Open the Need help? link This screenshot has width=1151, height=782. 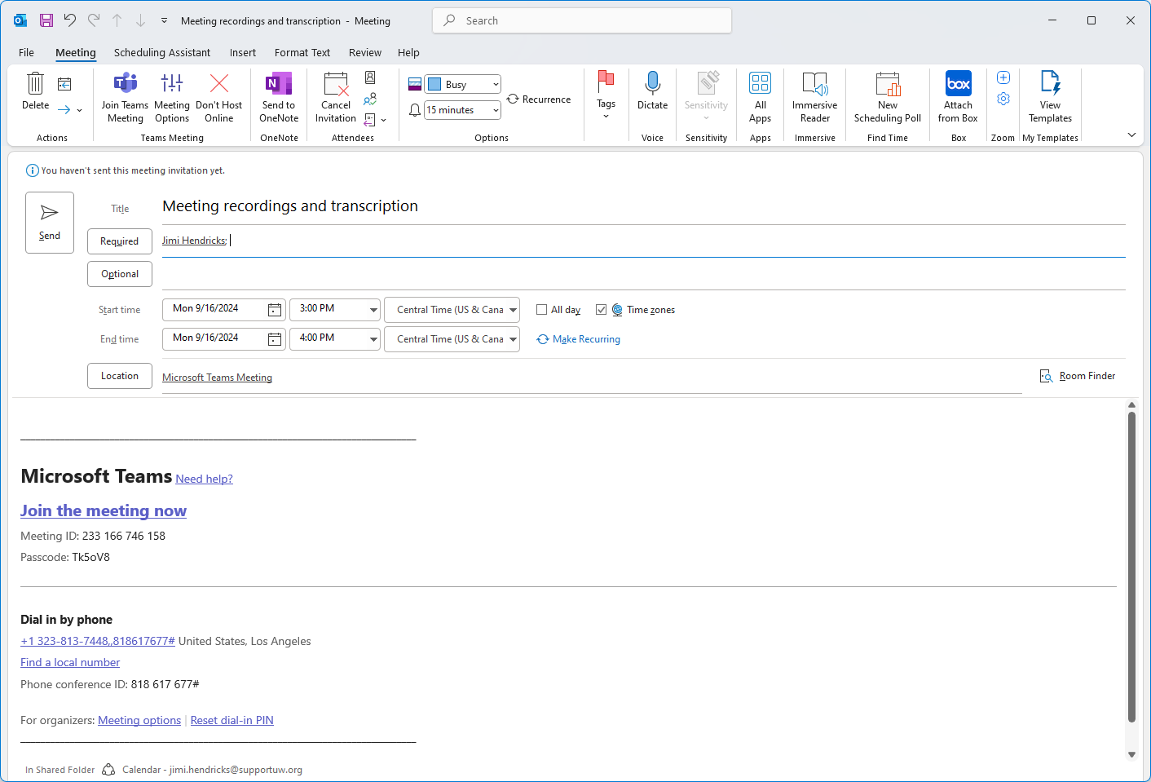[x=204, y=479]
